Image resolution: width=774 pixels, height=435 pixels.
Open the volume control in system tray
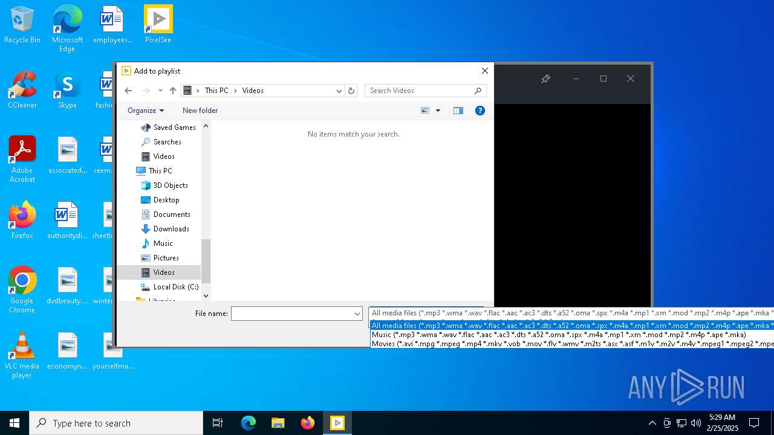coord(696,423)
